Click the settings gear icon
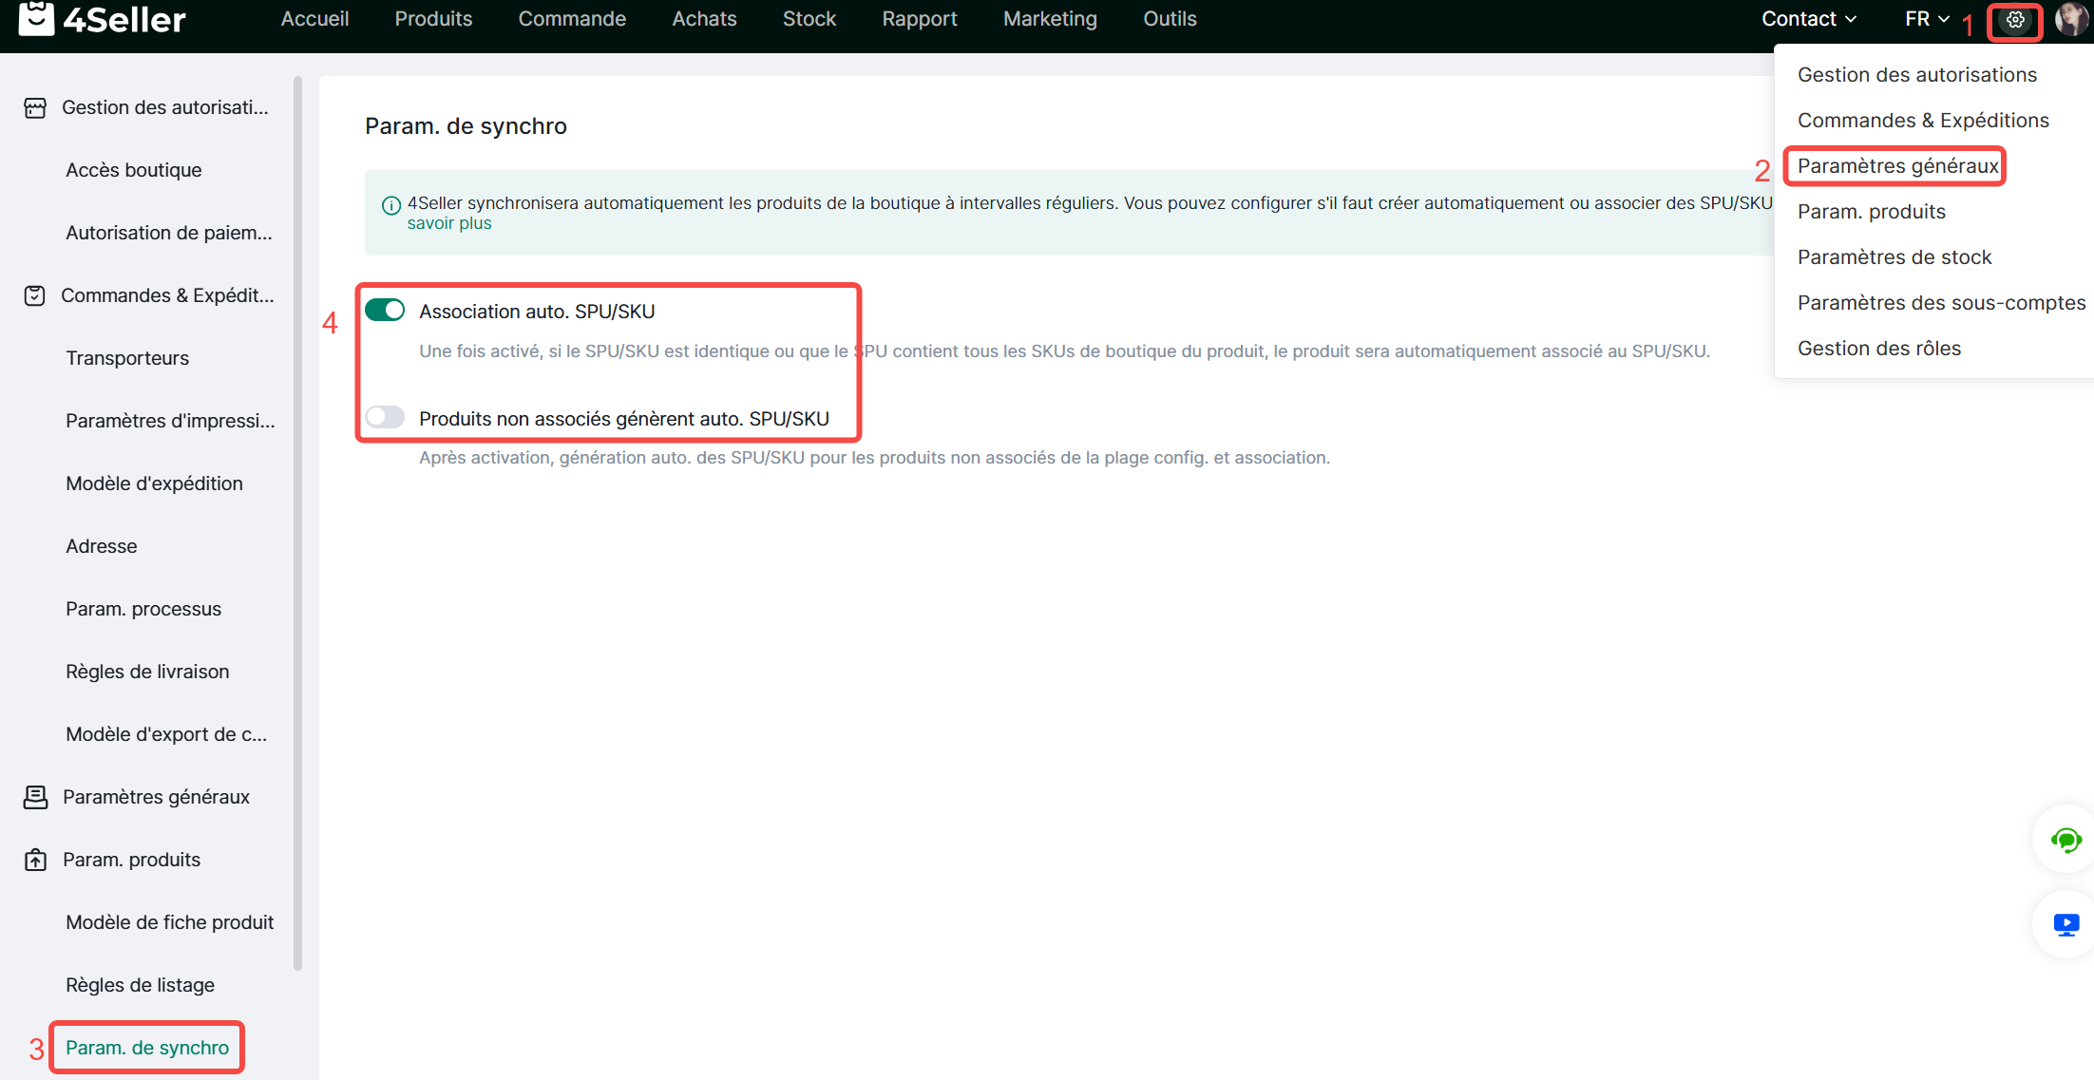This screenshot has width=2094, height=1080. pos(2014,20)
